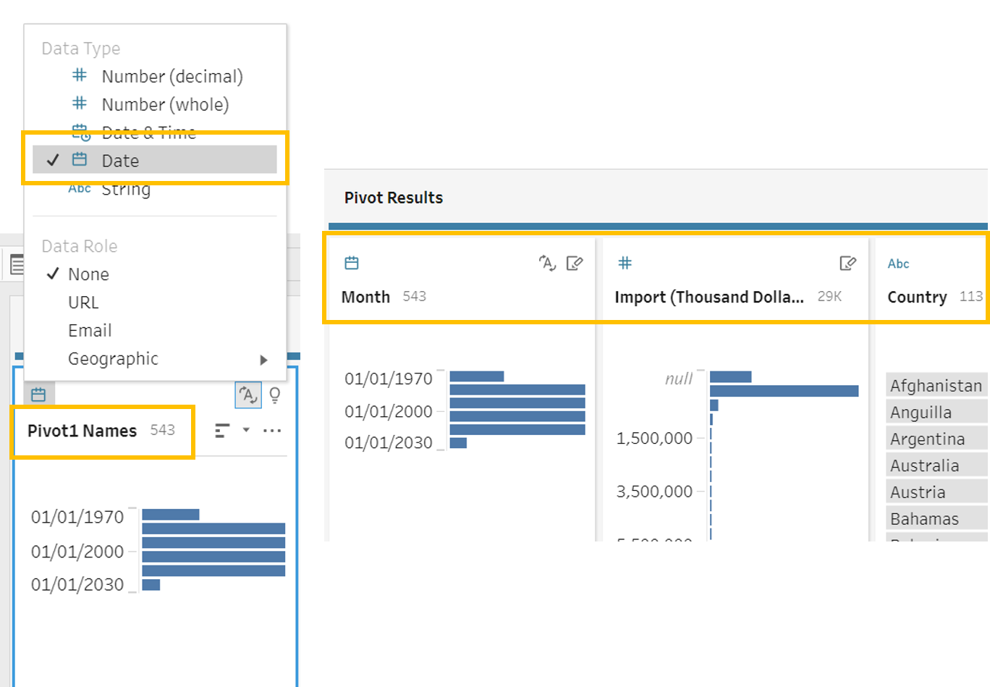Open the lightbulb recommendations on Pivot1 Names
The height and width of the screenshot is (687, 990).
(275, 395)
